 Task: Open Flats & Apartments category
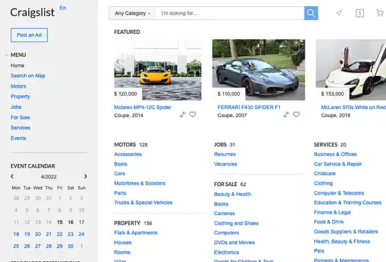tap(136, 233)
